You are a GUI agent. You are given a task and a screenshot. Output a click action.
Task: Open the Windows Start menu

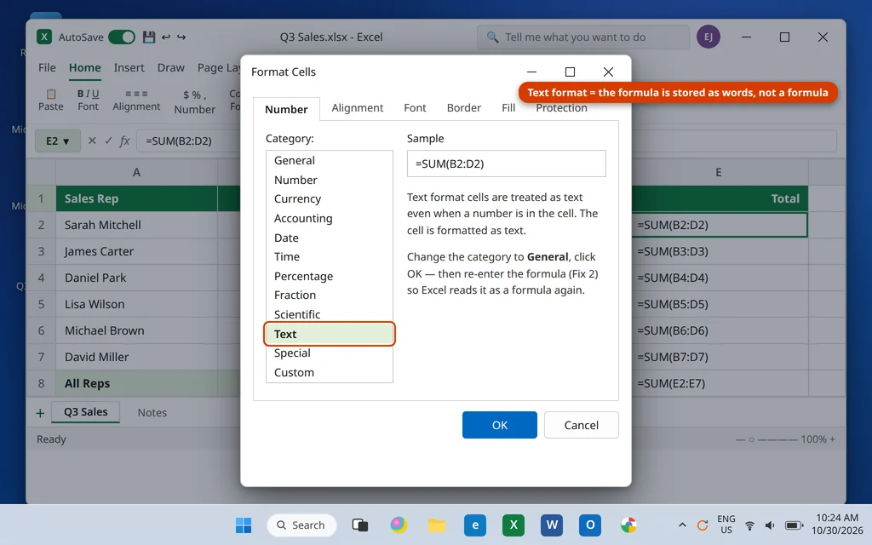coord(243,525)
